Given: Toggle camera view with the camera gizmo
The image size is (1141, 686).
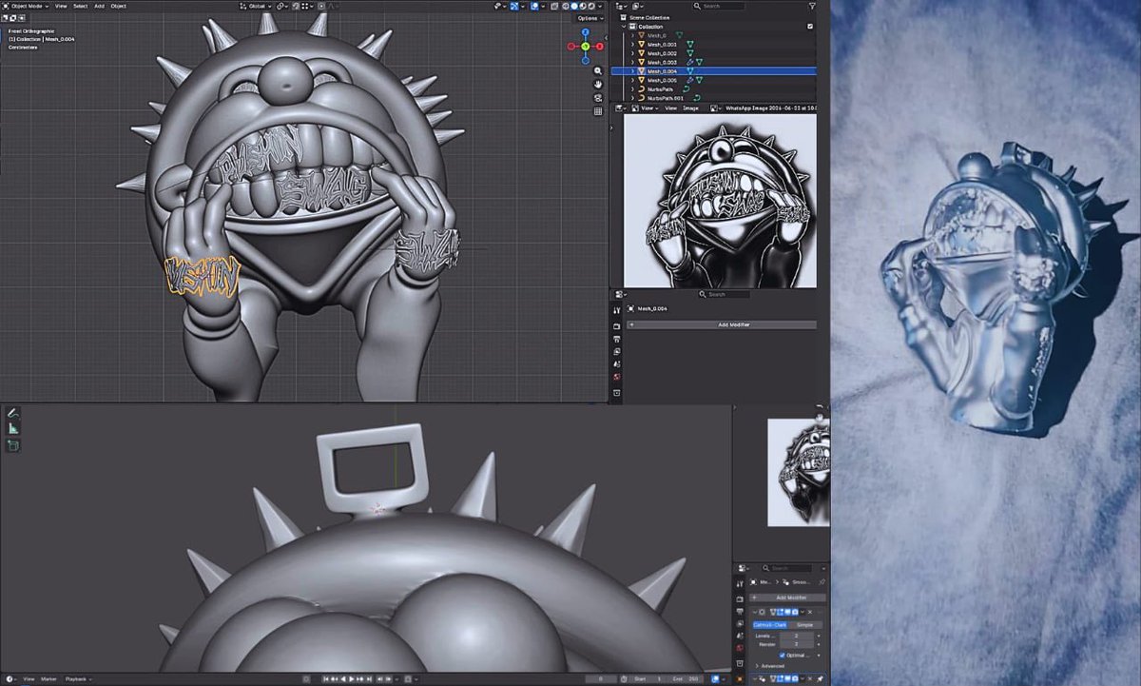Looking at the screenshot, I should [598, 97].
